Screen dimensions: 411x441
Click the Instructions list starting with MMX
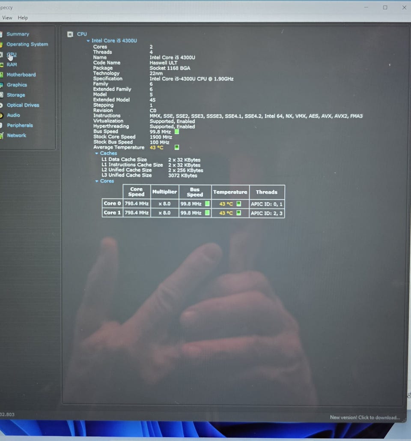coord(256,116)
